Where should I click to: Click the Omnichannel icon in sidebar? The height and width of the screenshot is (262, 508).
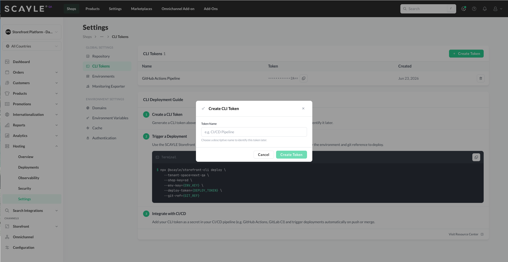coord(7,237)
